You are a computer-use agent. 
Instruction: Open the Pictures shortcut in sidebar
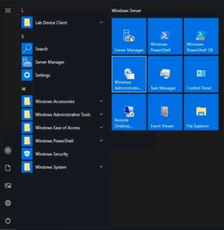8,186
